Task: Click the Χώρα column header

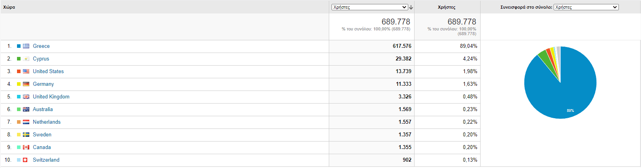Action: pyautogui.click(x=9, y=7)
